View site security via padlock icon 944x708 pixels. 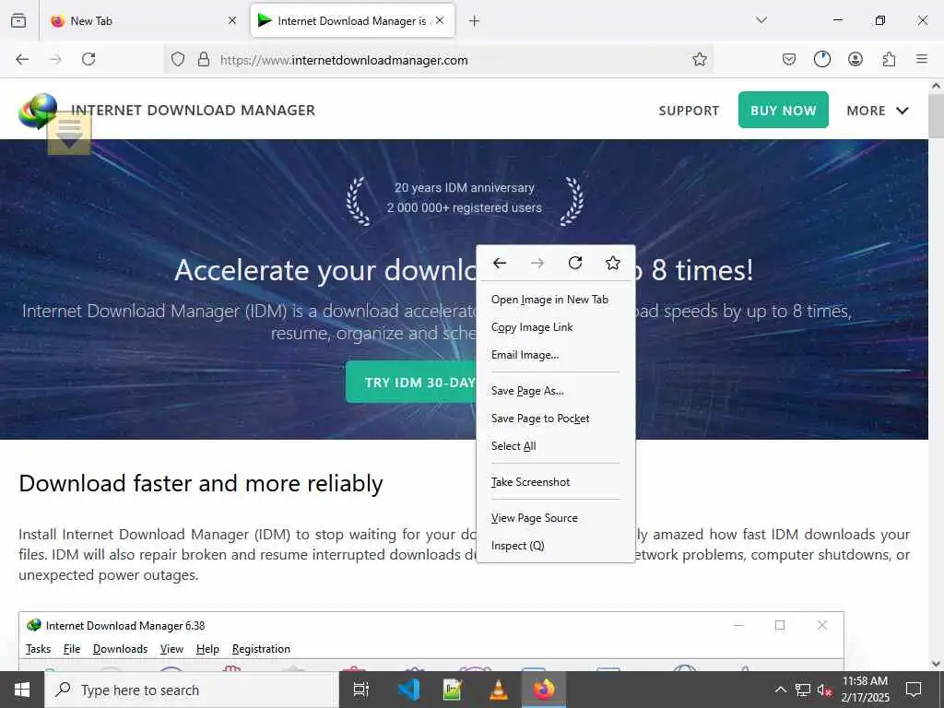[x=204, y=59]
